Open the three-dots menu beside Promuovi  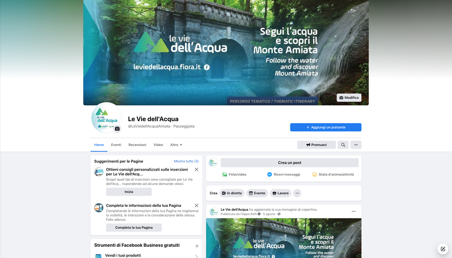click(356, 145)
